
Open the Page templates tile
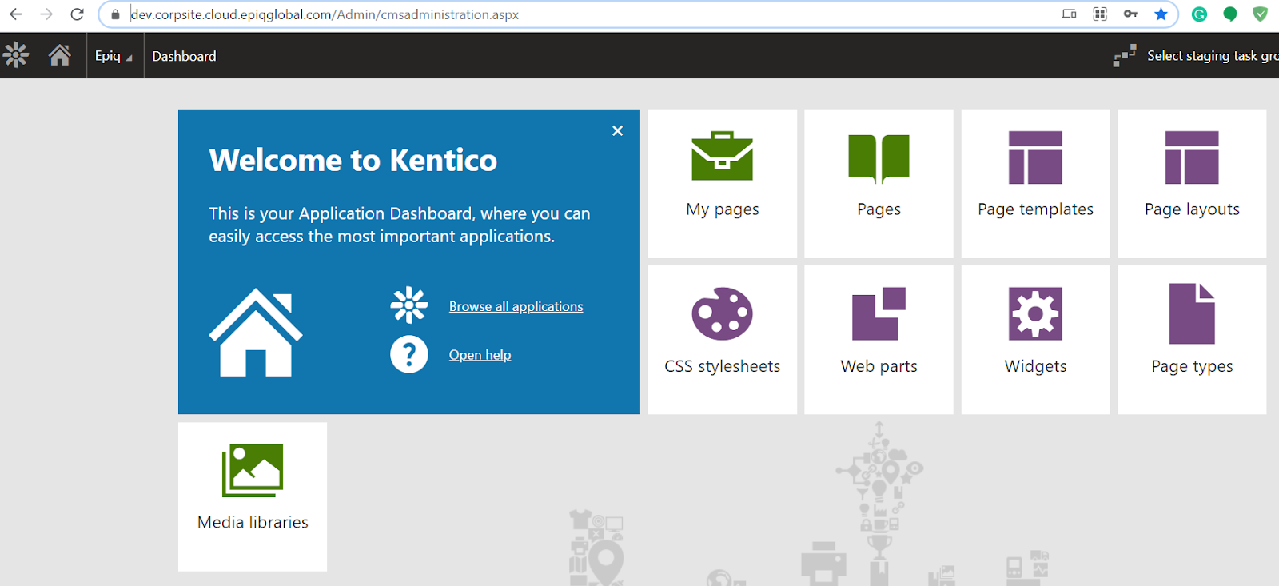(x=1035, y=184)
